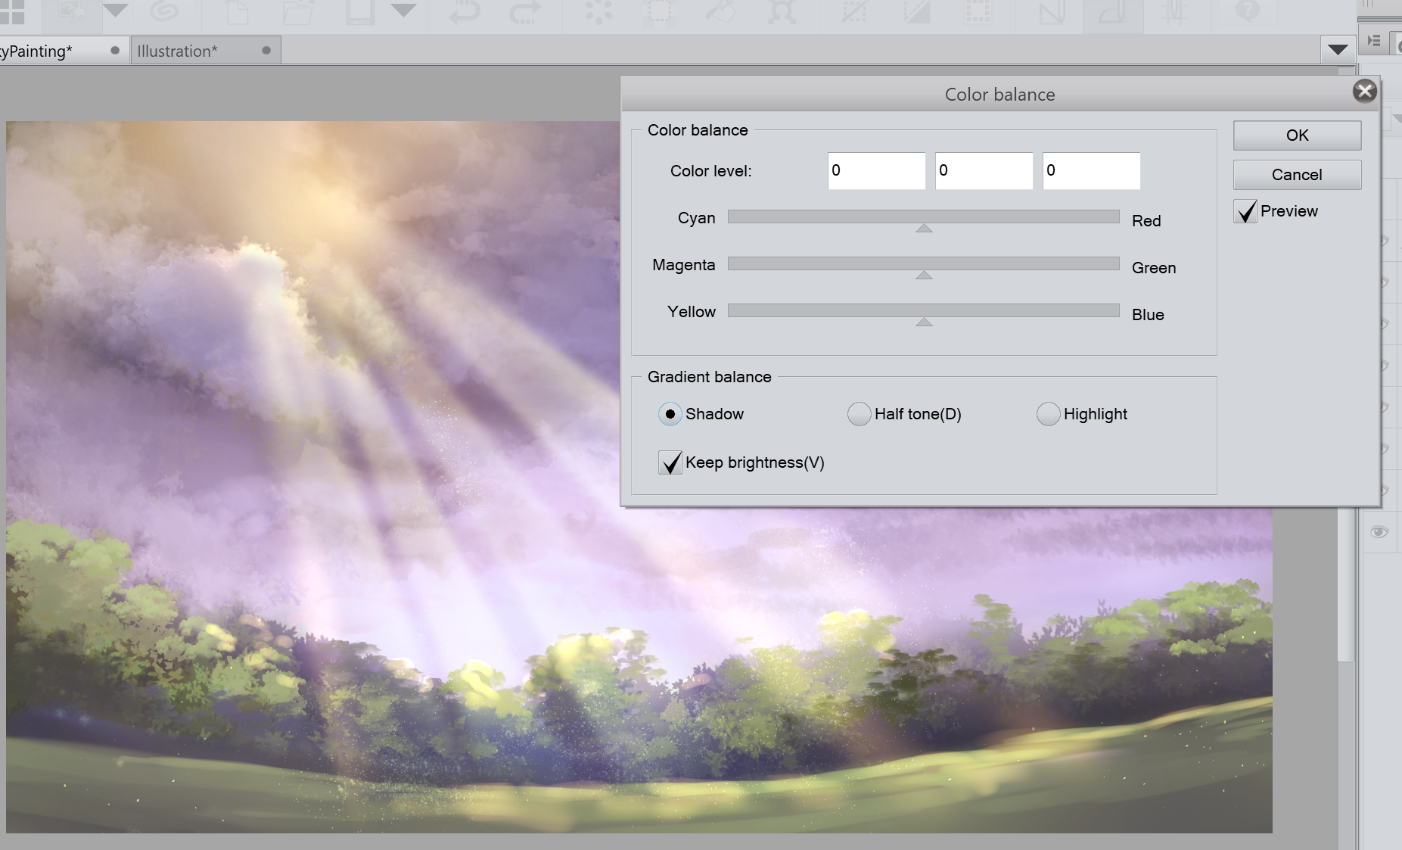Cancel the Color balance dialog
Screen dimensions: 1402x850
point(1297,175)
